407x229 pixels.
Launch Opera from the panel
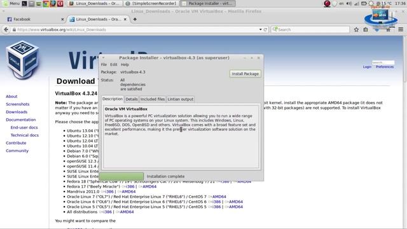click(60, 4)
